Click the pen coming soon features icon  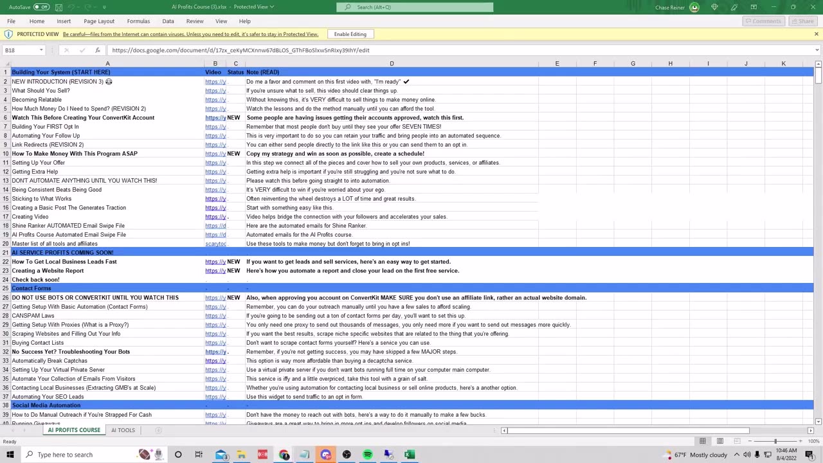(x=734, y=7)
